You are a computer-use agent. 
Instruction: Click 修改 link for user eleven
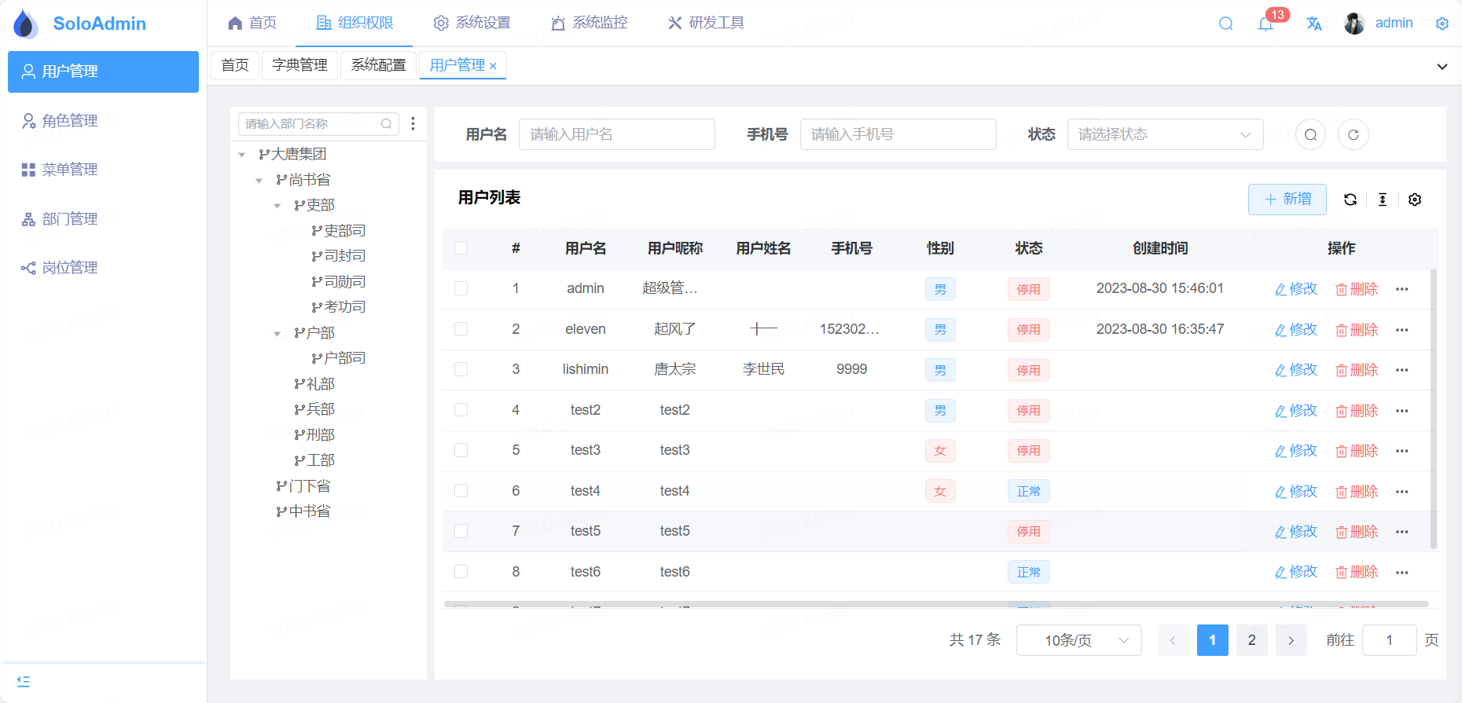1296,330
